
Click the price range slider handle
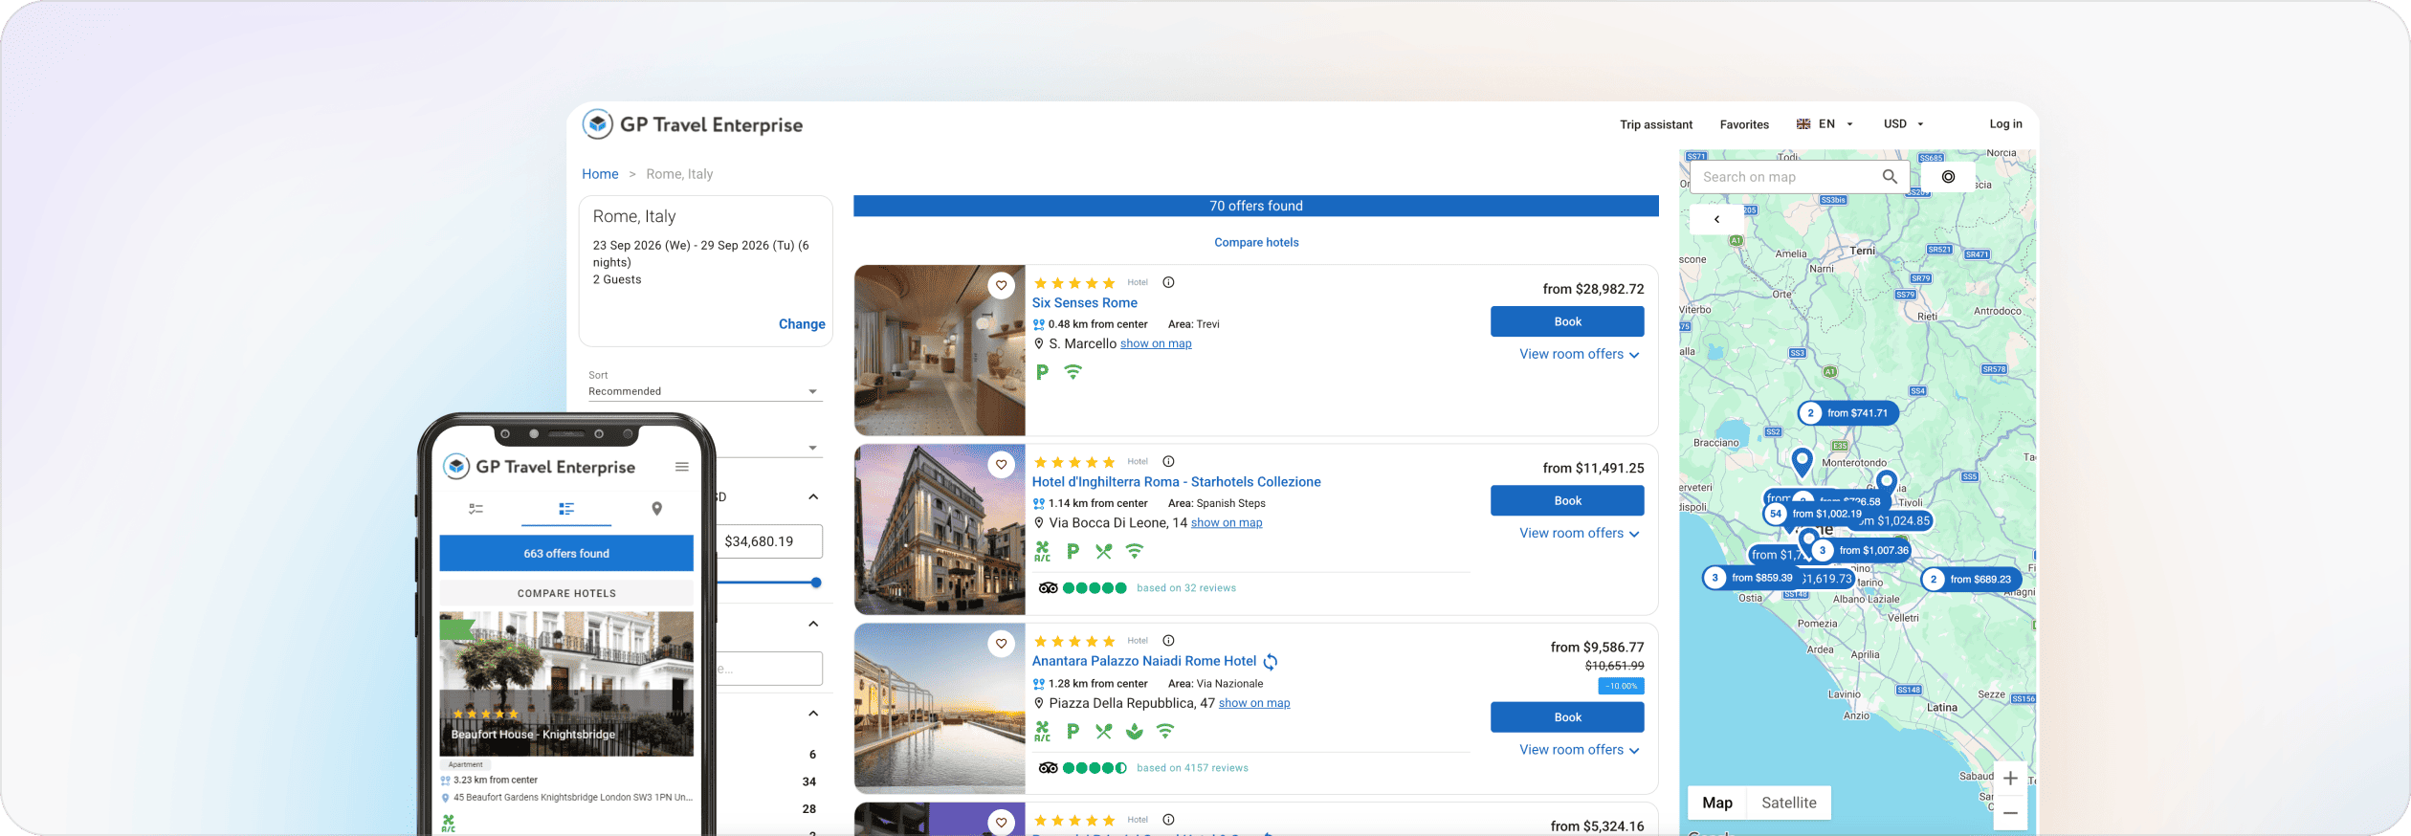[x=816, y=583]
